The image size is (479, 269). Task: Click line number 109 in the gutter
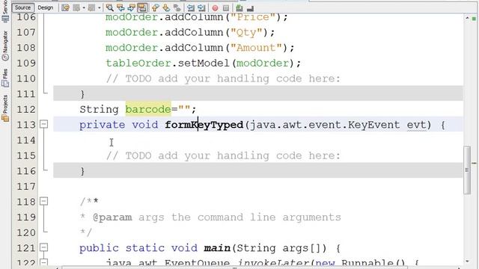coord(26,63)
